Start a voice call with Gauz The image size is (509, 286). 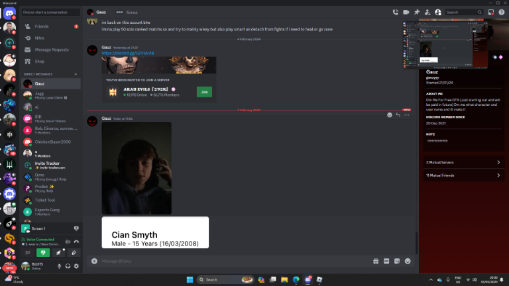(395, 12)
